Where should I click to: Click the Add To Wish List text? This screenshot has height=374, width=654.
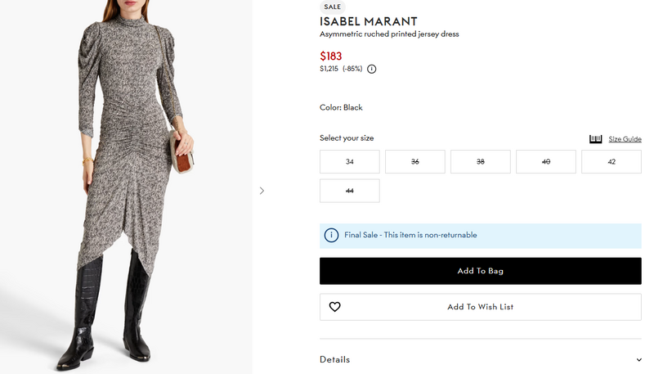coord(480,307)
